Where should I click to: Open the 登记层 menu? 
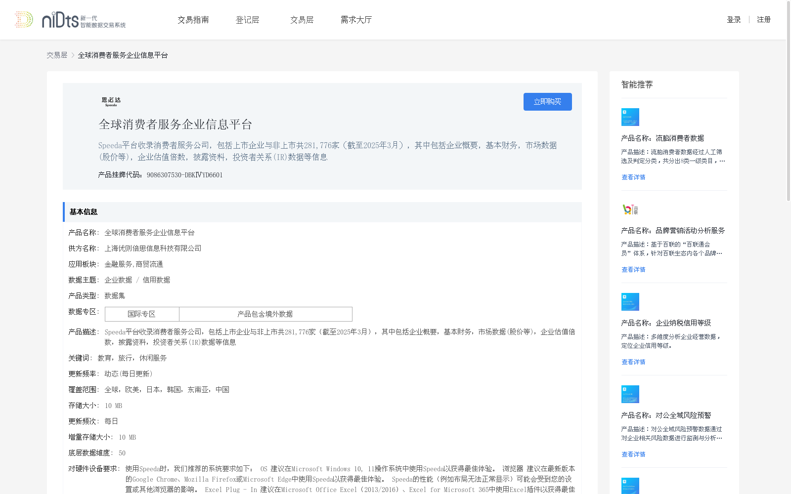[x=248, y=20]
